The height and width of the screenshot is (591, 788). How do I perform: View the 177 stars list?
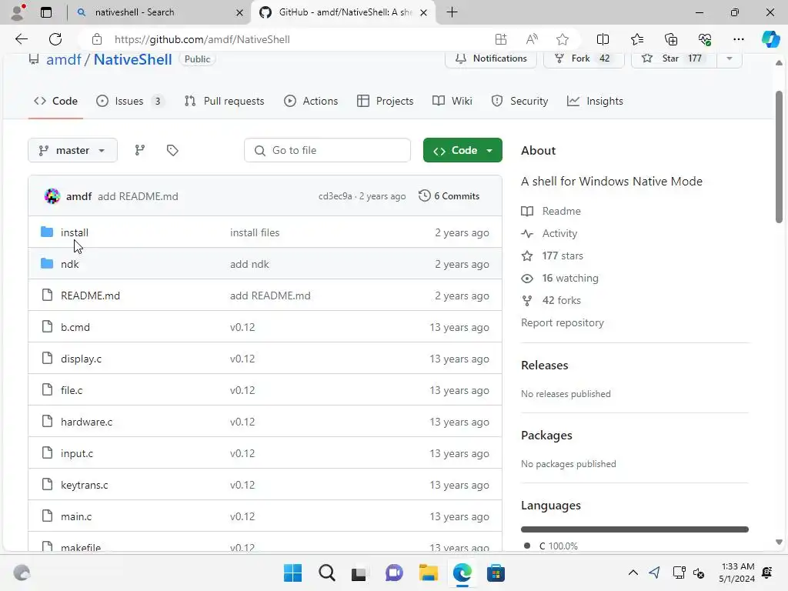click(553, 255)
